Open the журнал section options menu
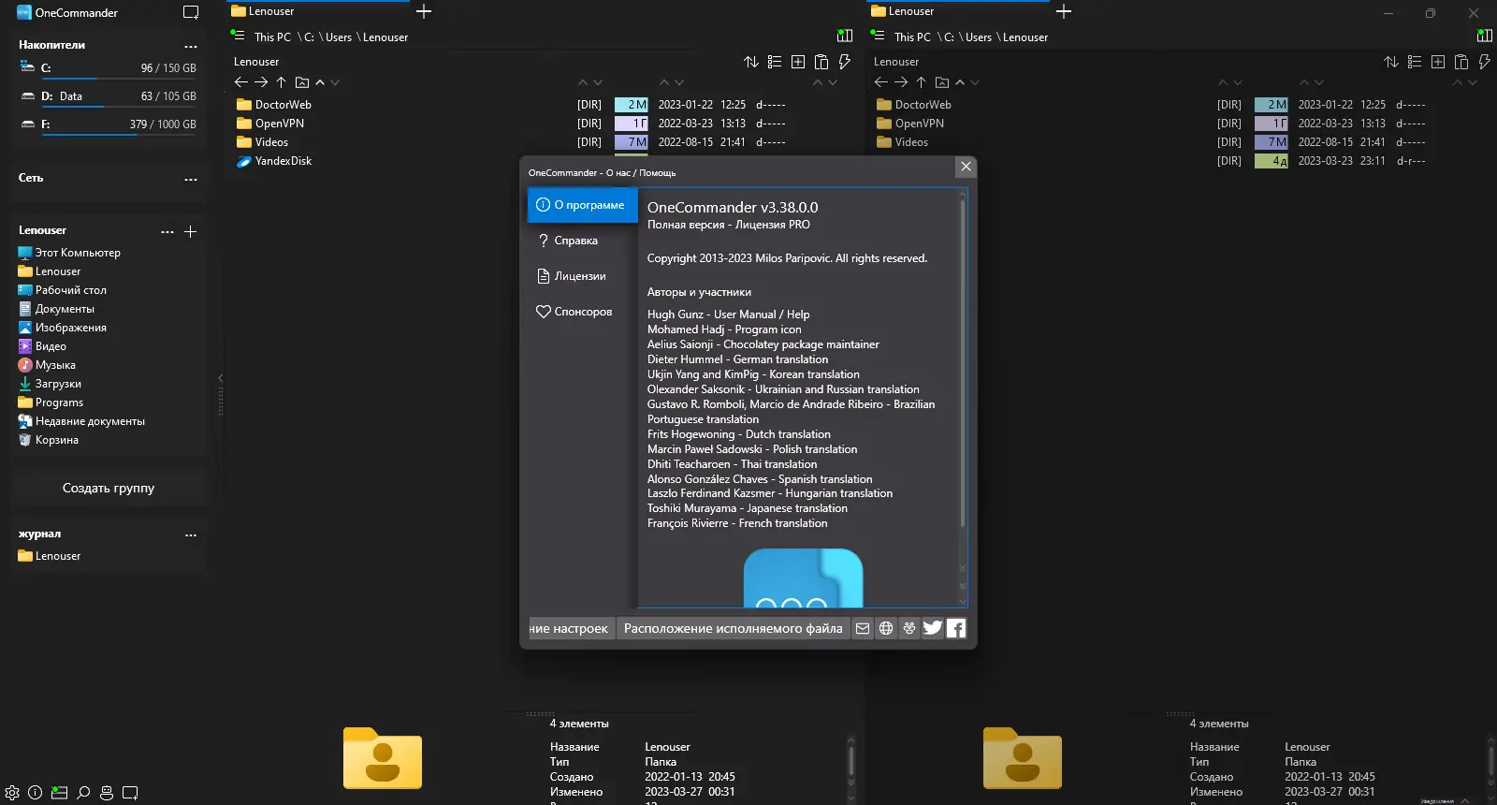1497x805 pixels. [191, 535]
